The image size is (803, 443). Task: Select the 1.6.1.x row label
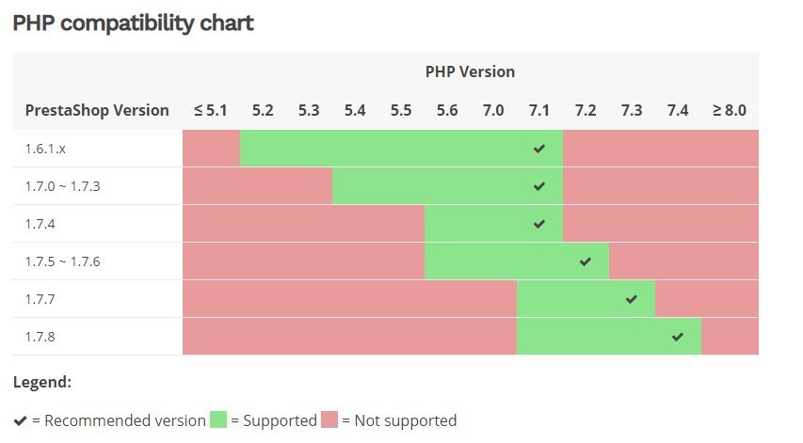coord(47,149)
